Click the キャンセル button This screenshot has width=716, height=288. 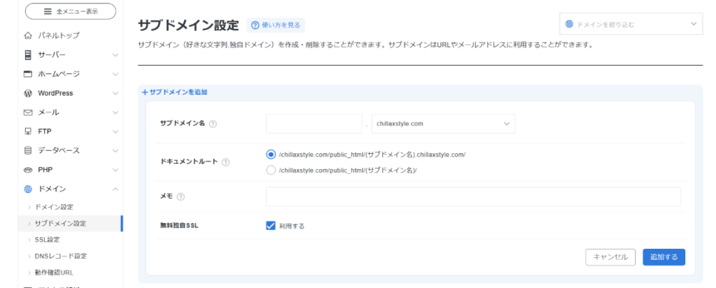pyautogui.click(x=610, y=257)
